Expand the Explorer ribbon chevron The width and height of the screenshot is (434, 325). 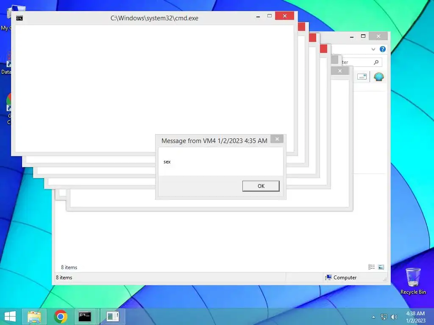point(373,49)
